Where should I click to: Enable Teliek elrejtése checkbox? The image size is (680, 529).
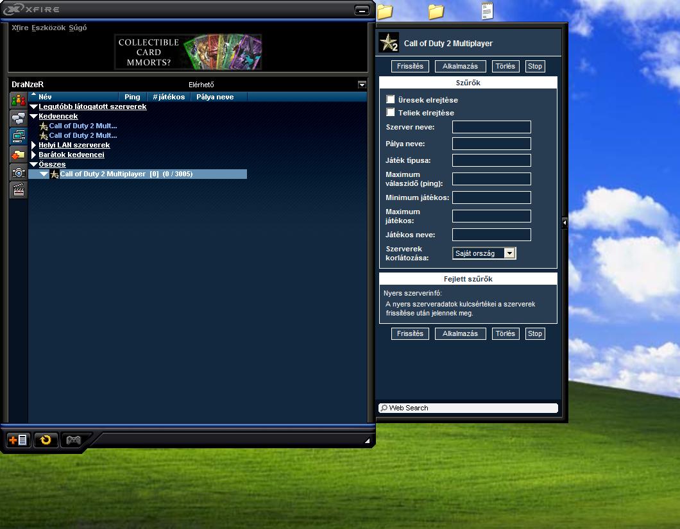coord(390,112)
